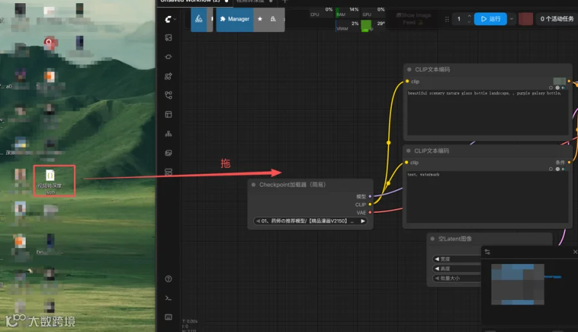Click the CPU usage monitor
The width and height of the screenshot is (578, 332).
[x=322, y=12]
